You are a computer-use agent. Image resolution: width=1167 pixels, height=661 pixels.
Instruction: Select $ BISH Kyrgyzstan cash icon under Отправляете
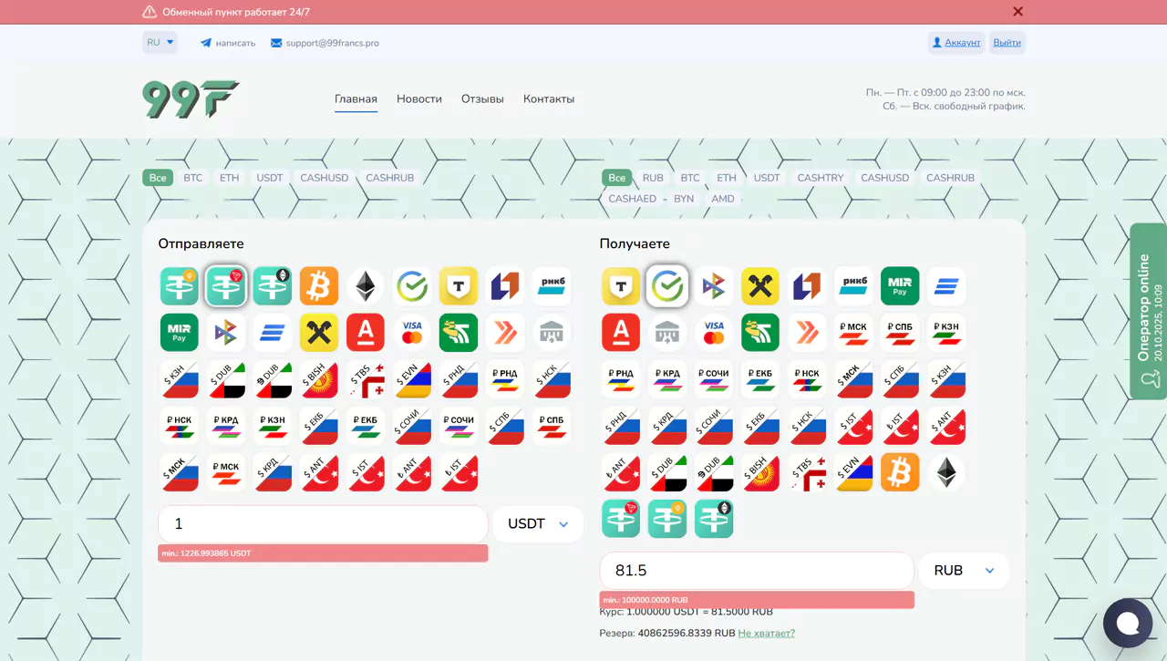click(x=319, y=379)
